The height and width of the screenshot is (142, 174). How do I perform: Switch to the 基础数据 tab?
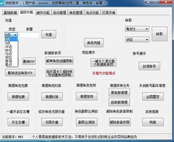(10, 13)
